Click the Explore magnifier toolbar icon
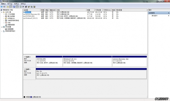 (x=31, y=7)
